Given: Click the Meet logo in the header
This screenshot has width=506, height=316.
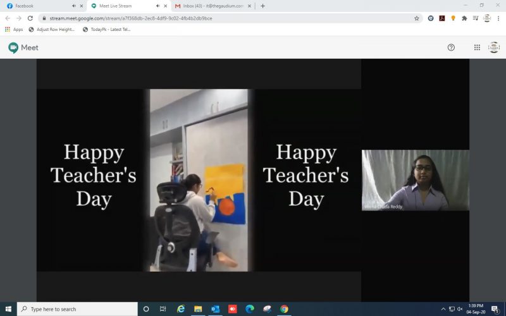Looking at the screenshot, I should click(x=23, y=47).
